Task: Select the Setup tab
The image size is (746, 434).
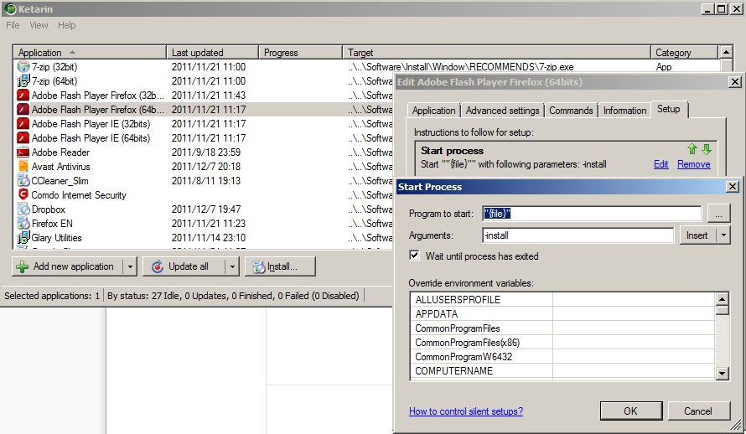Action: (x=668, y=109)
